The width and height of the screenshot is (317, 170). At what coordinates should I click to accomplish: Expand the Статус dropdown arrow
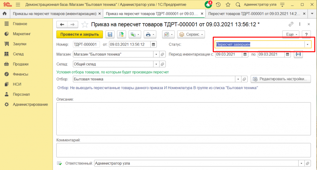point(307,44)
